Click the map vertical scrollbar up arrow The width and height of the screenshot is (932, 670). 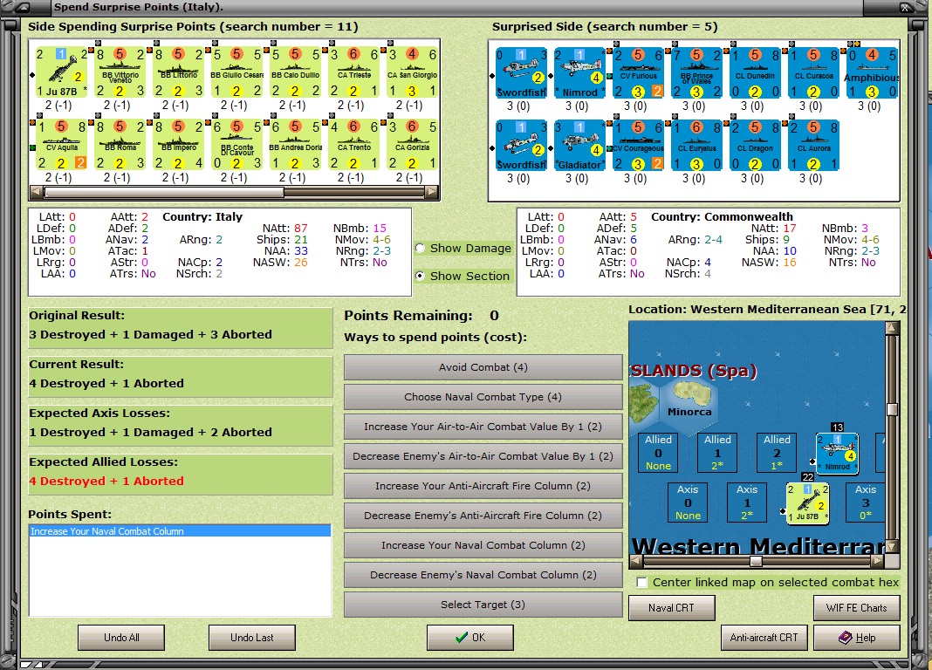point(891,328)
